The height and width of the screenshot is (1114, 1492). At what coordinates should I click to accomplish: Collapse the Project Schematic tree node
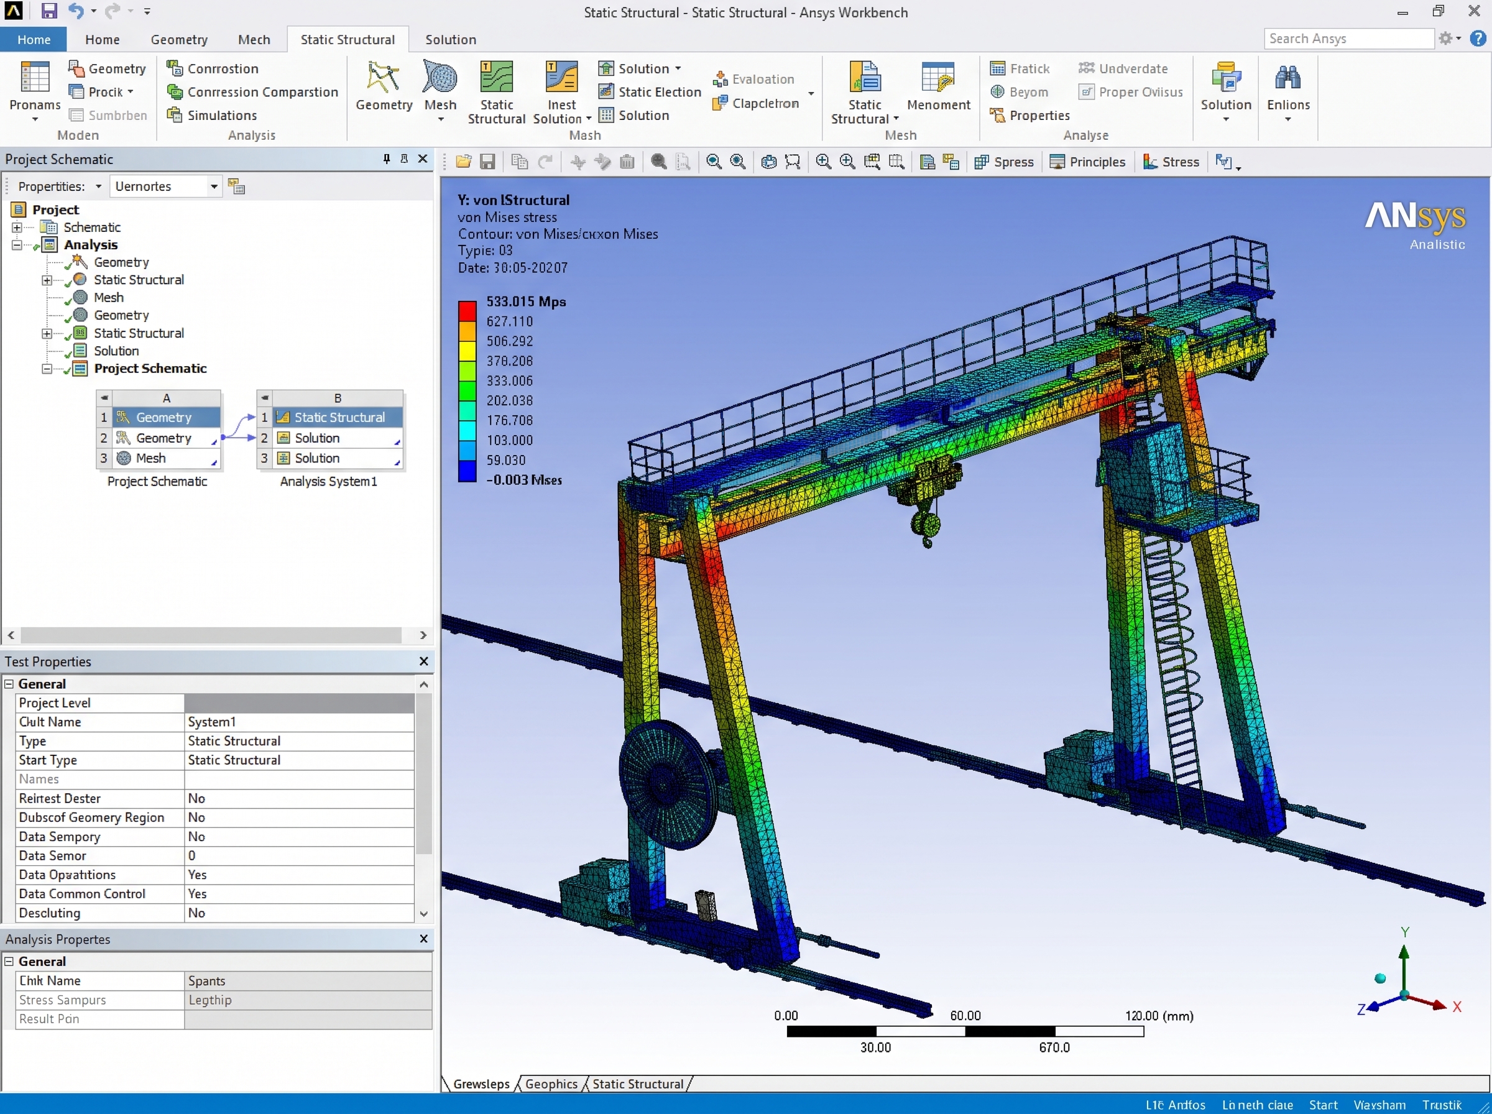(x=47, y=369)
